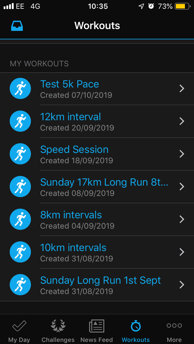Open Sunday Long Run 1st Sept workout
This screenshot has height=344, width=194.
(100, 281)
